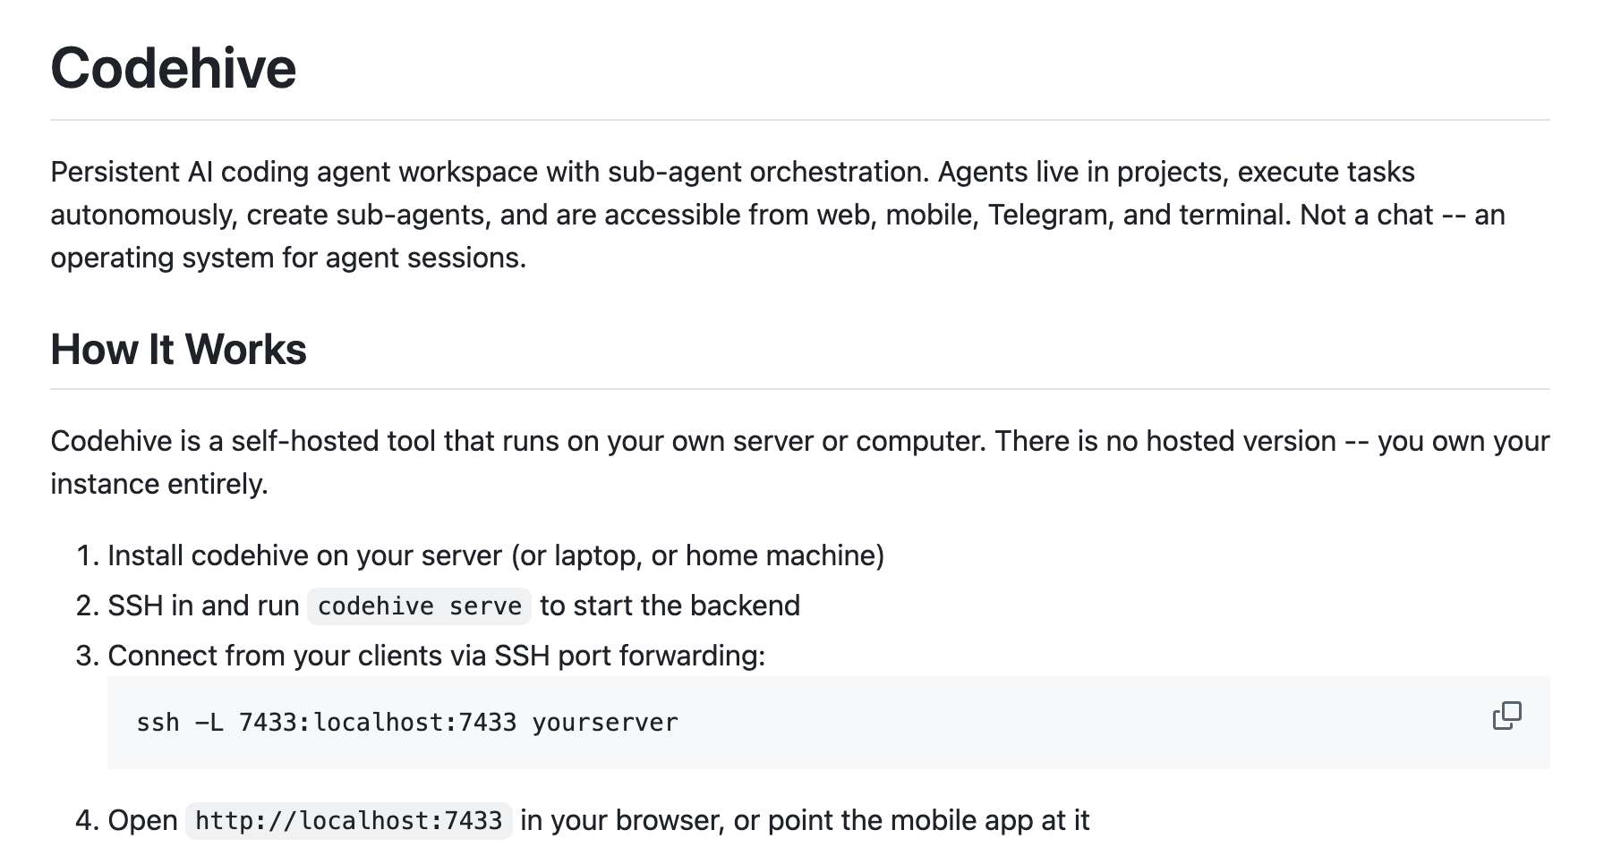Click the word 'Telegram' in the description
1604x864 pixels.
tap(1047, 216)
